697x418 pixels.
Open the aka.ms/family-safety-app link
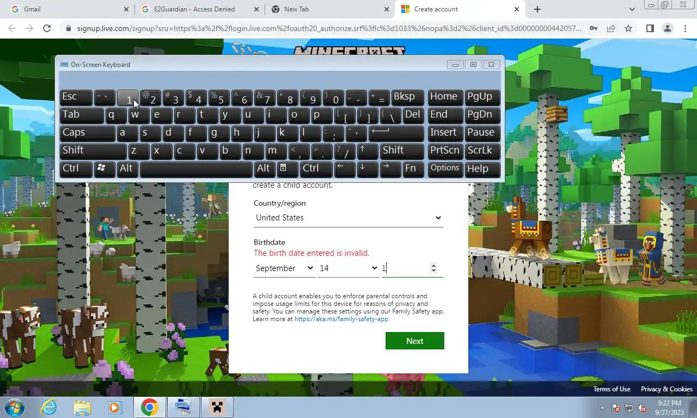pyautogui.click(x=341, y=319)
